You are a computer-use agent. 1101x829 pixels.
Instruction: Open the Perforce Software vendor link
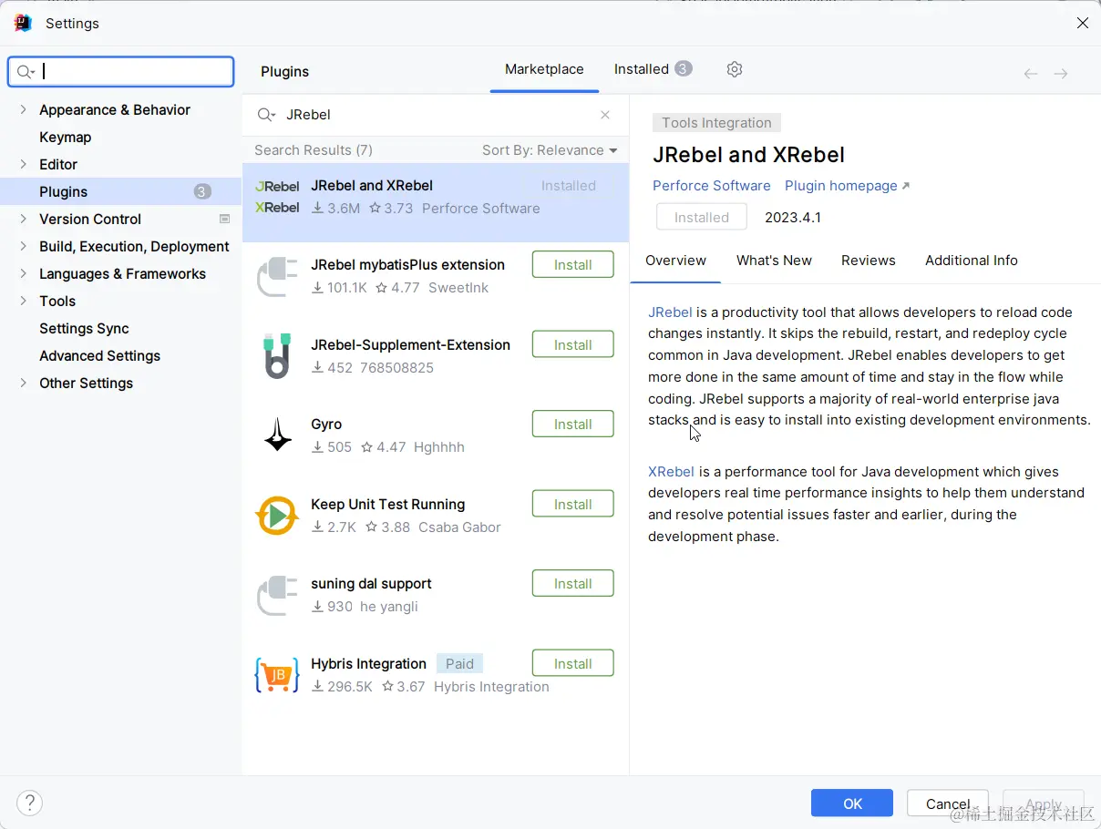[711, 186]
